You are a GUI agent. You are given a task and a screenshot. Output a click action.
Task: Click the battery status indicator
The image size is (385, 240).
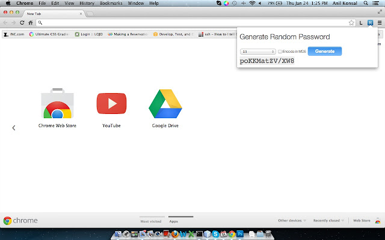[275, 3]
